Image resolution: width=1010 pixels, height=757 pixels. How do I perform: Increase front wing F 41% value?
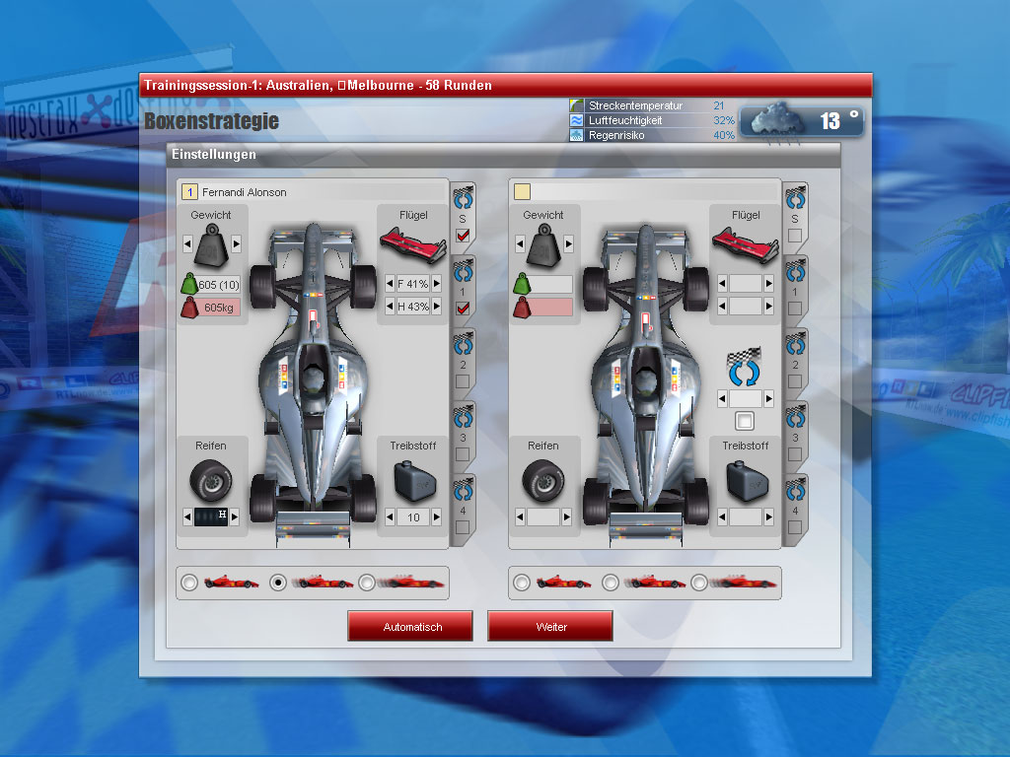[437, 283]
